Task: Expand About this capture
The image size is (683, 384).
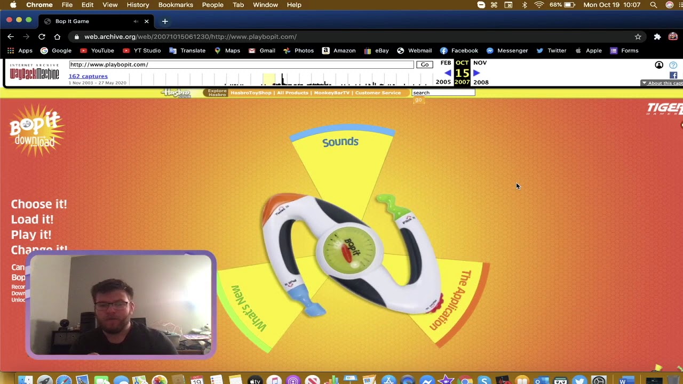Action: click(x=662, y=83)
